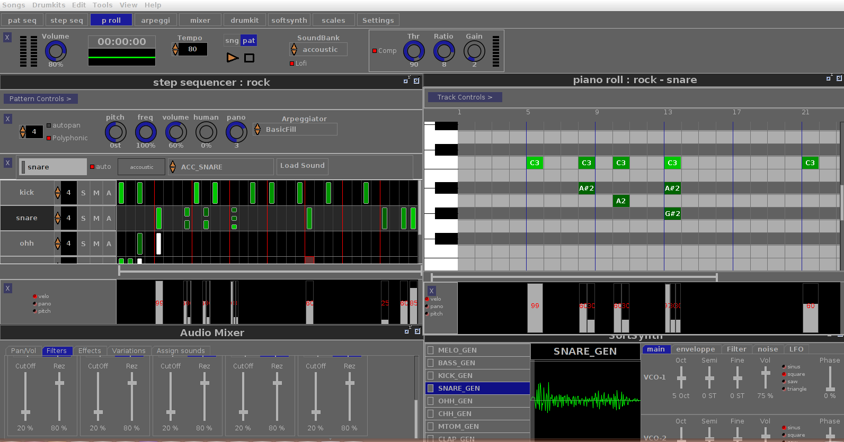Switch to the mixer tab

coord(200,21)
